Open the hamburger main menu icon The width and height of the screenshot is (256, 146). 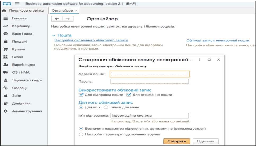point(17,4)
